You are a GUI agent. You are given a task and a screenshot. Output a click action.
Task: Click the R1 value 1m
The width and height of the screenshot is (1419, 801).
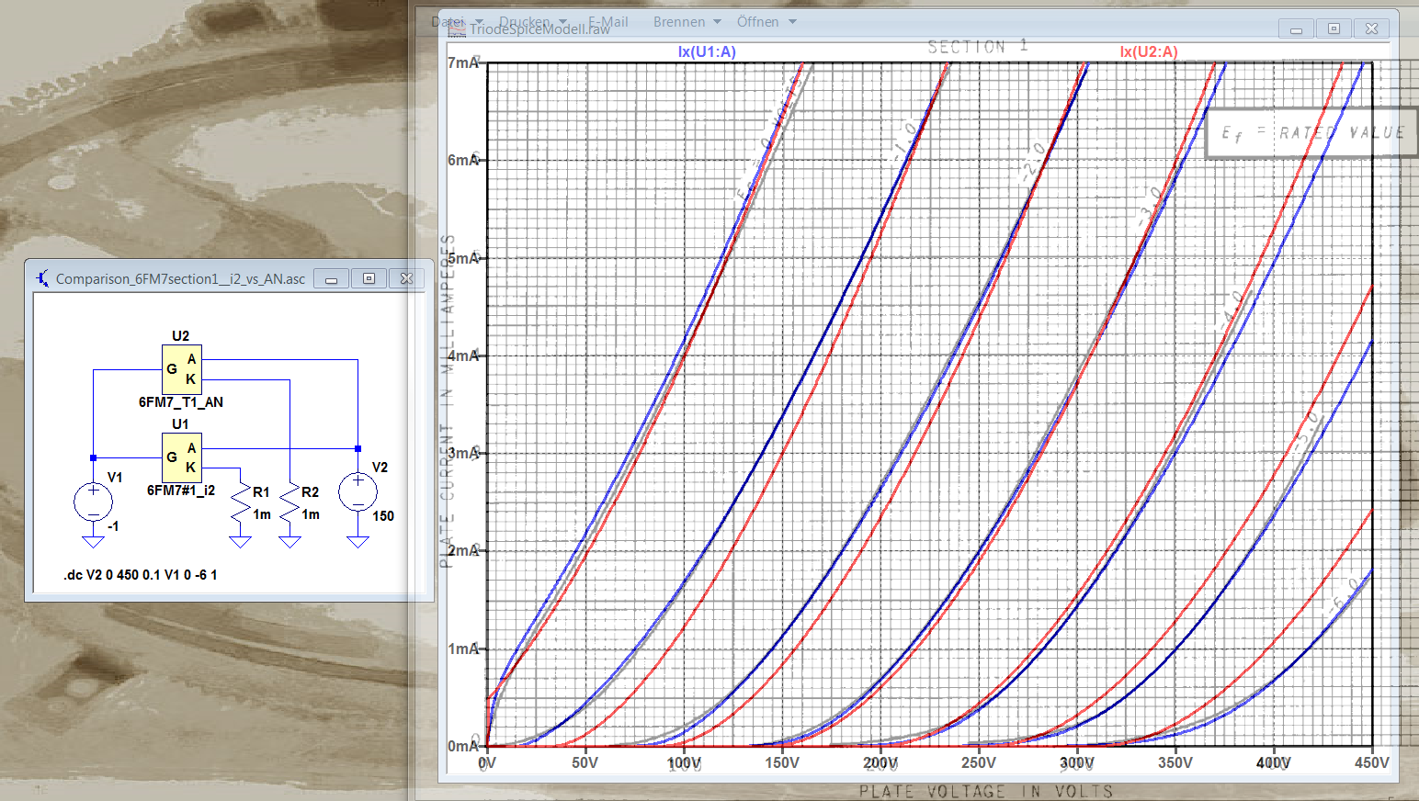262,514
